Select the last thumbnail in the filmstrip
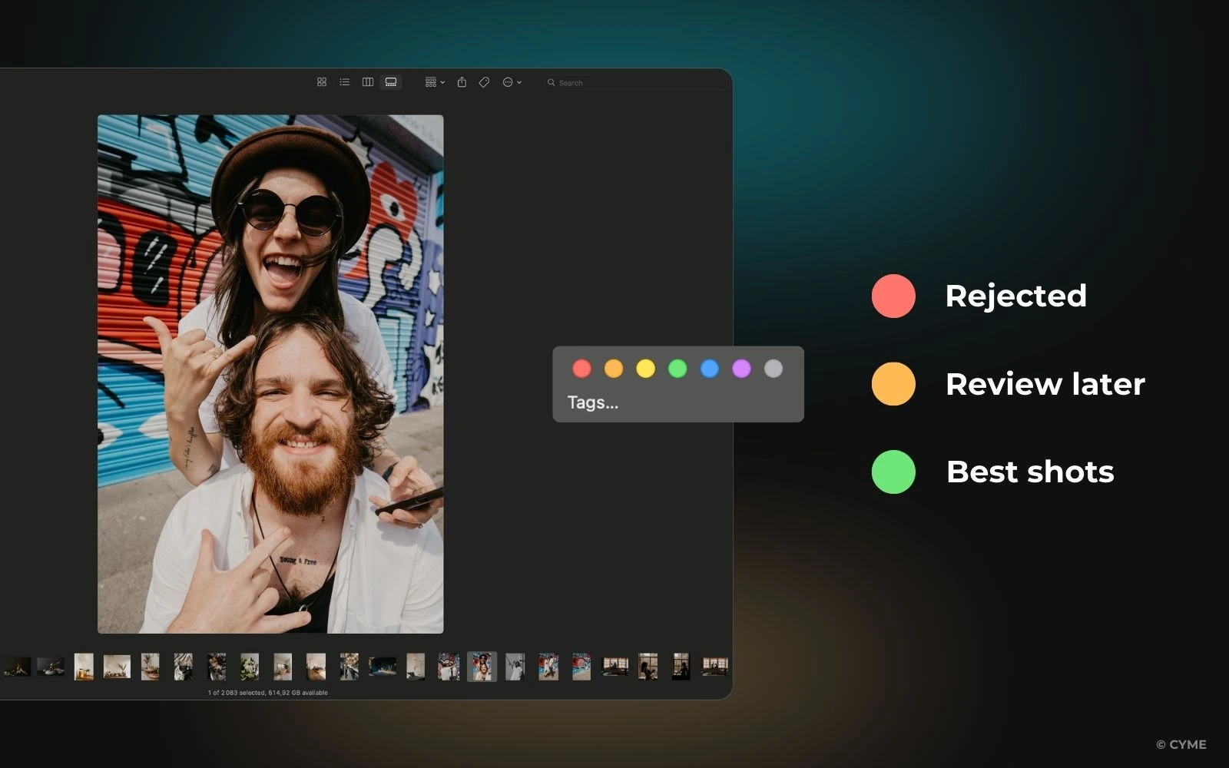 [x=714, y=666]
